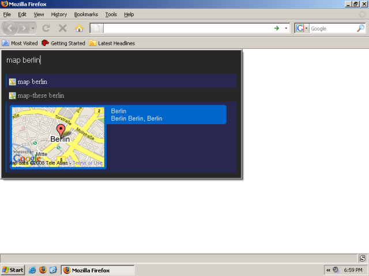Select the 'map-these berlin' command suggestion
The height and width of the screenshot is (276, 369).
tap(121, 95)
